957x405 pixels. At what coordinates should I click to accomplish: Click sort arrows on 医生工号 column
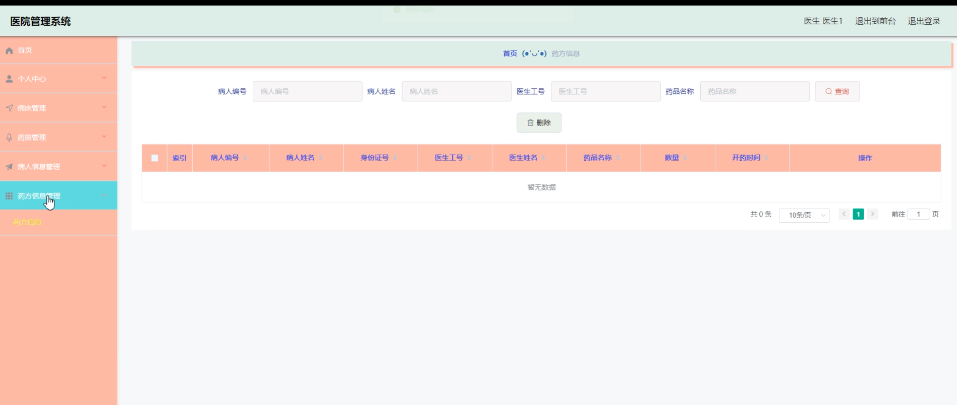pyautogui.click(x=469, y=158)
